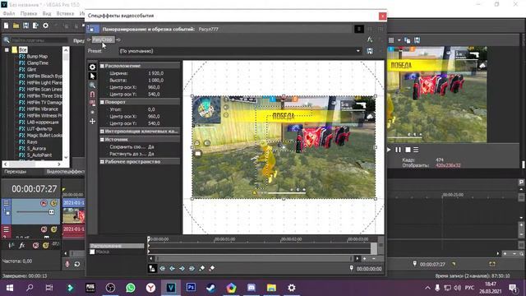Viewport: 526px width, 296px height.
Task: Select the normal edit arrow tool
Action: click(92, 76)
